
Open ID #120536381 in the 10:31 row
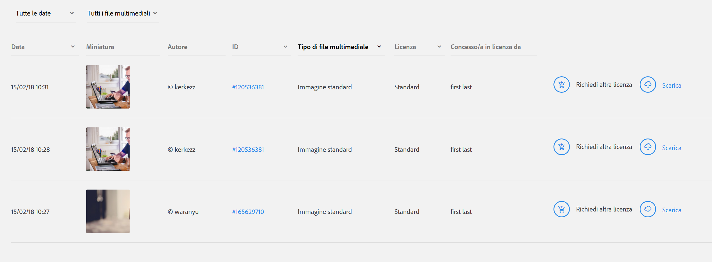pos(248,87)
